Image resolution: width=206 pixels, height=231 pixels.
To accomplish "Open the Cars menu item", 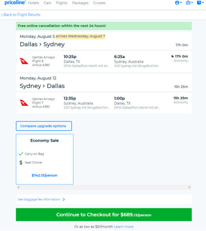I will coord(48,3).
